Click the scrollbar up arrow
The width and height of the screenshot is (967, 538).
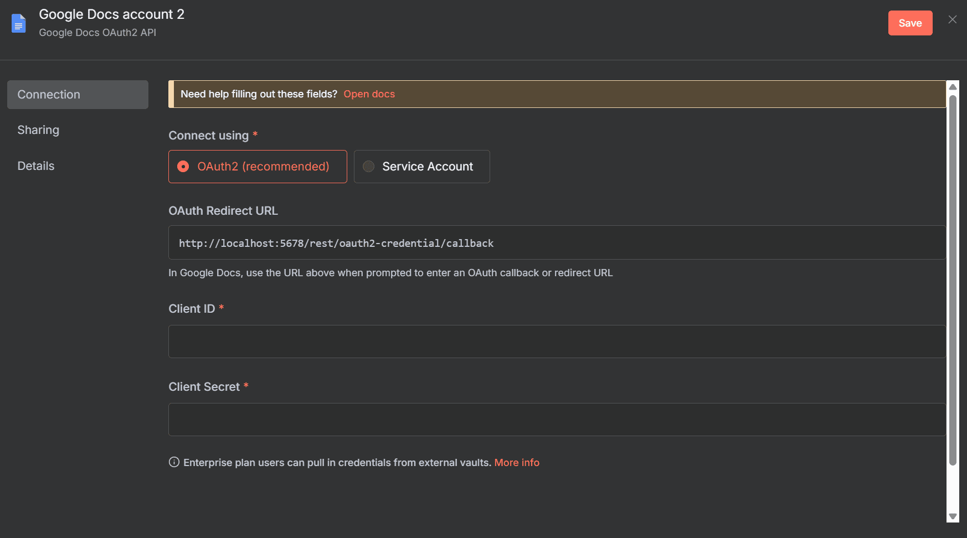coord(953,87)
